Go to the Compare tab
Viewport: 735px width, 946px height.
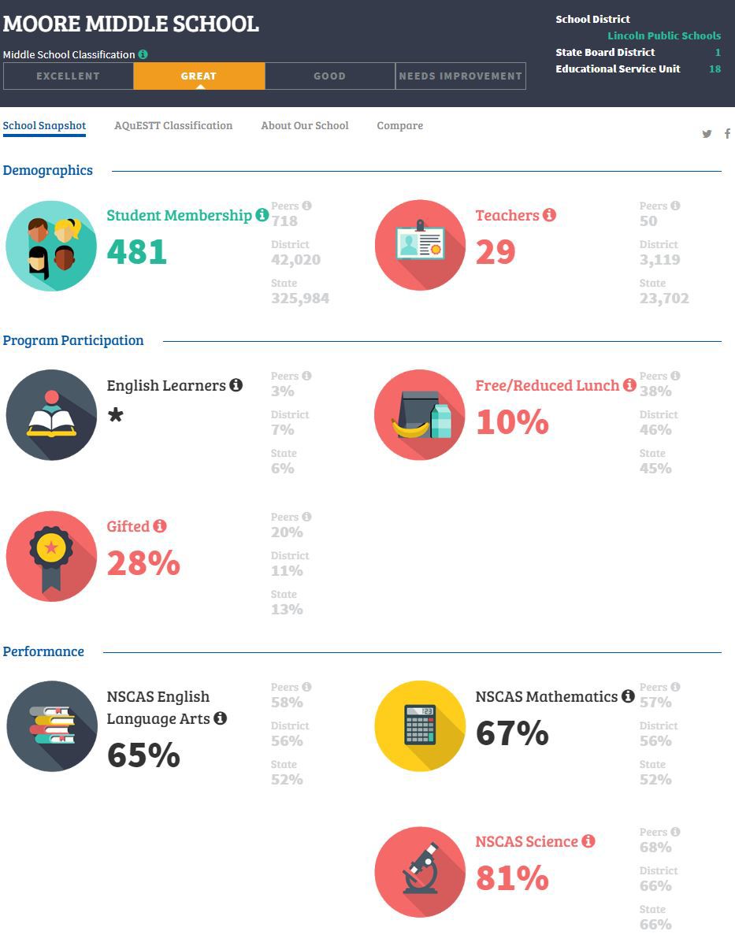pyautogui.click(x=400, y=125)
